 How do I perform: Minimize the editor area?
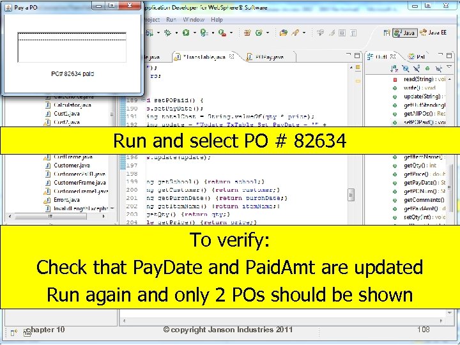click(x=348, y=54)
